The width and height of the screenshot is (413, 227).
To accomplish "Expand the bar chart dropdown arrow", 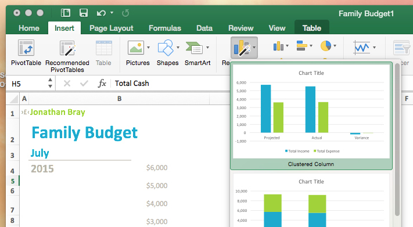I will tap(311, 46).
